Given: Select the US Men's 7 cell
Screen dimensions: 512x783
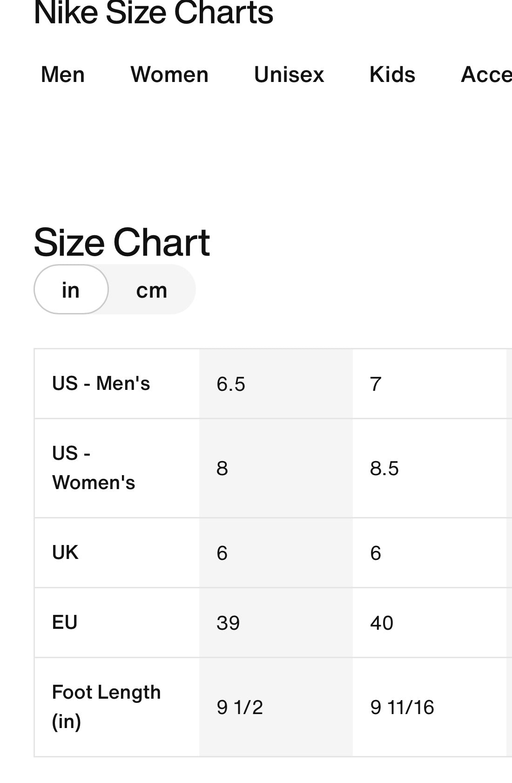Looking at the screenshot, I should pos(430,384).
